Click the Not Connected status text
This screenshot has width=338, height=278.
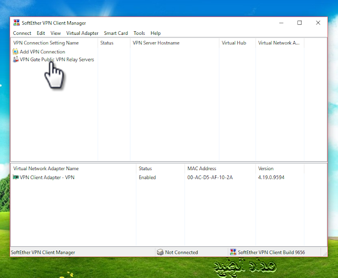pos(181,252)
